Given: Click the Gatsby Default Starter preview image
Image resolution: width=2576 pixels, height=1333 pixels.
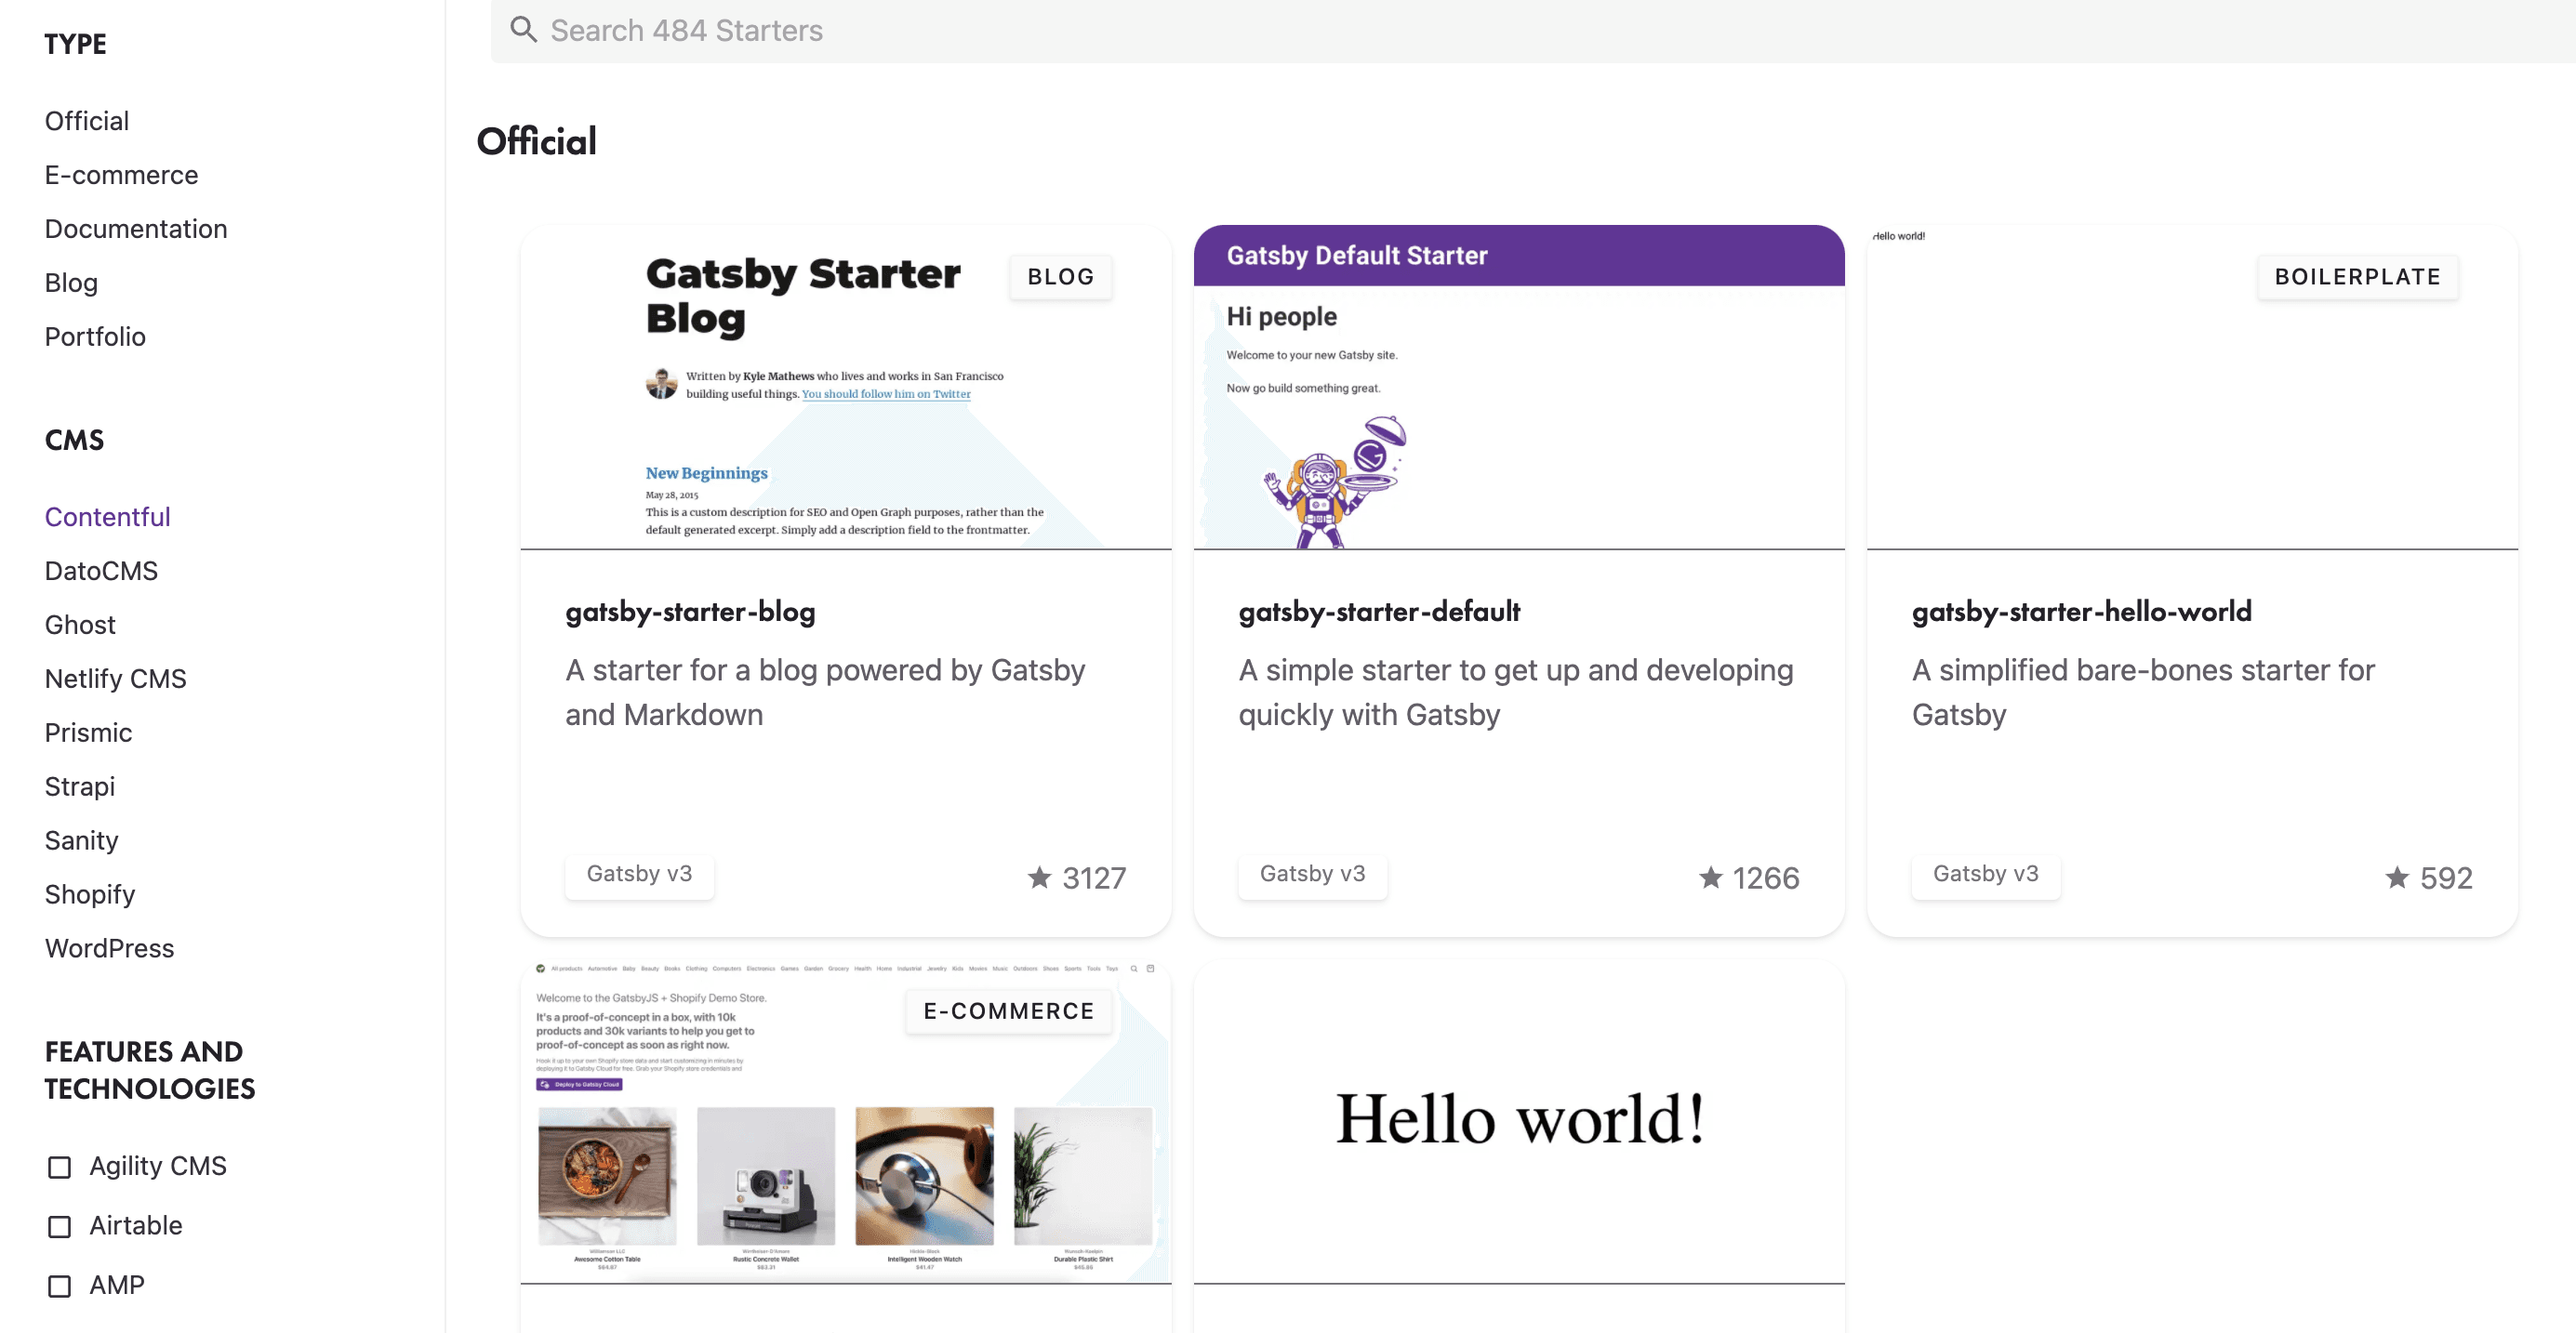Looking at the screenshot, I should click(x=1519, y=388).
